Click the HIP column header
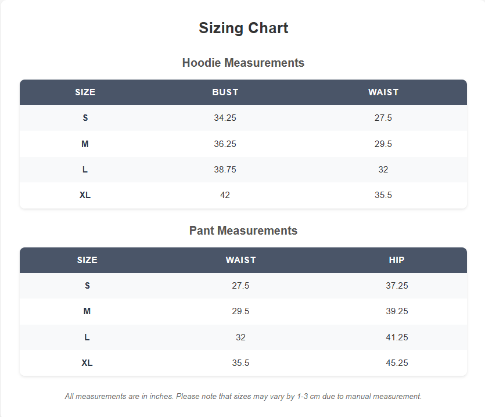The height and width of the screenshot is (417, 485). (x=397, y=260)
